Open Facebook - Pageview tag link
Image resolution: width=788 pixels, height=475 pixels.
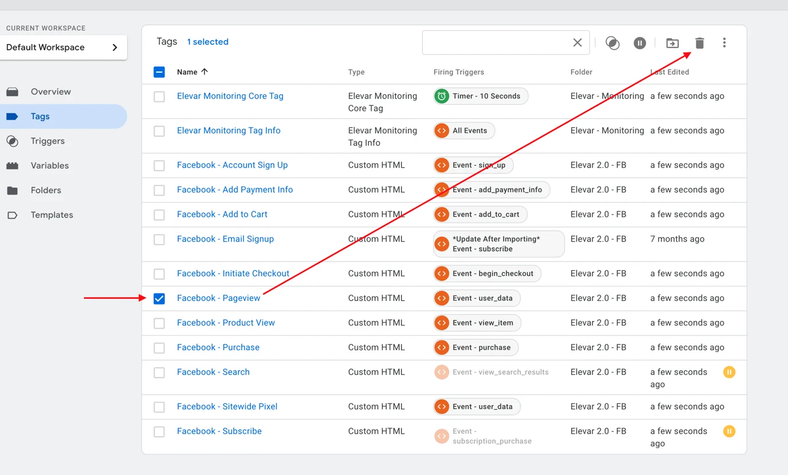click(x=219, y=298)
